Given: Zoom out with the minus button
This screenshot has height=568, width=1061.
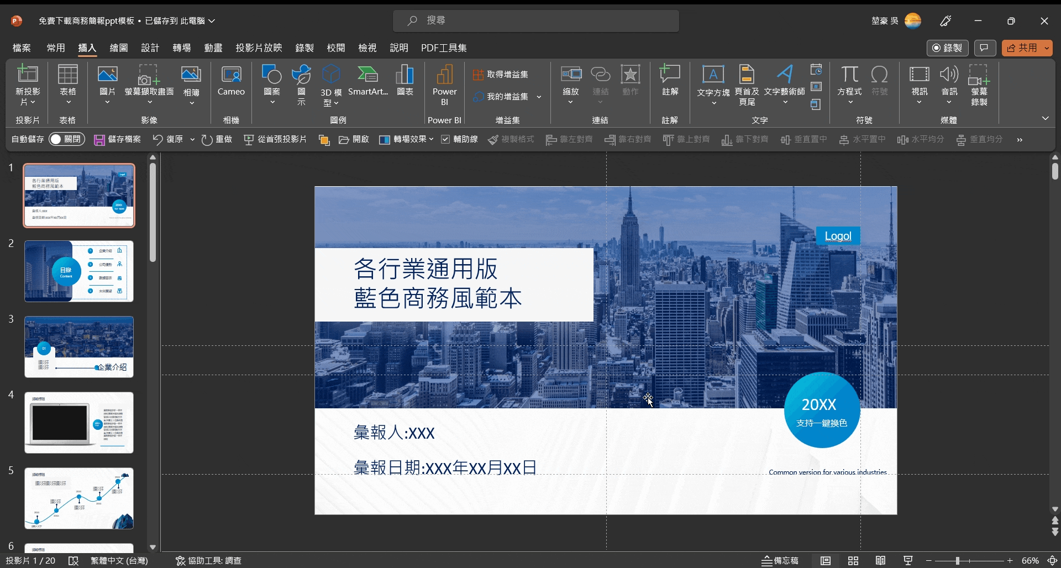Looking at the screenshot, I should pyautogui.click(x=928, y=561).
